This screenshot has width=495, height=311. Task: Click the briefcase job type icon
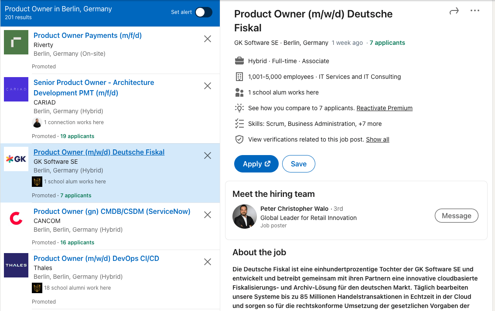pos(239,61)
